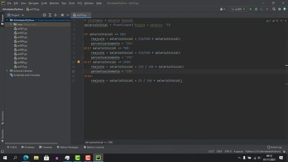Click the elif breadcrumb below editor
The height and width of the screenshot is (162, 288).
click(99, 142)
